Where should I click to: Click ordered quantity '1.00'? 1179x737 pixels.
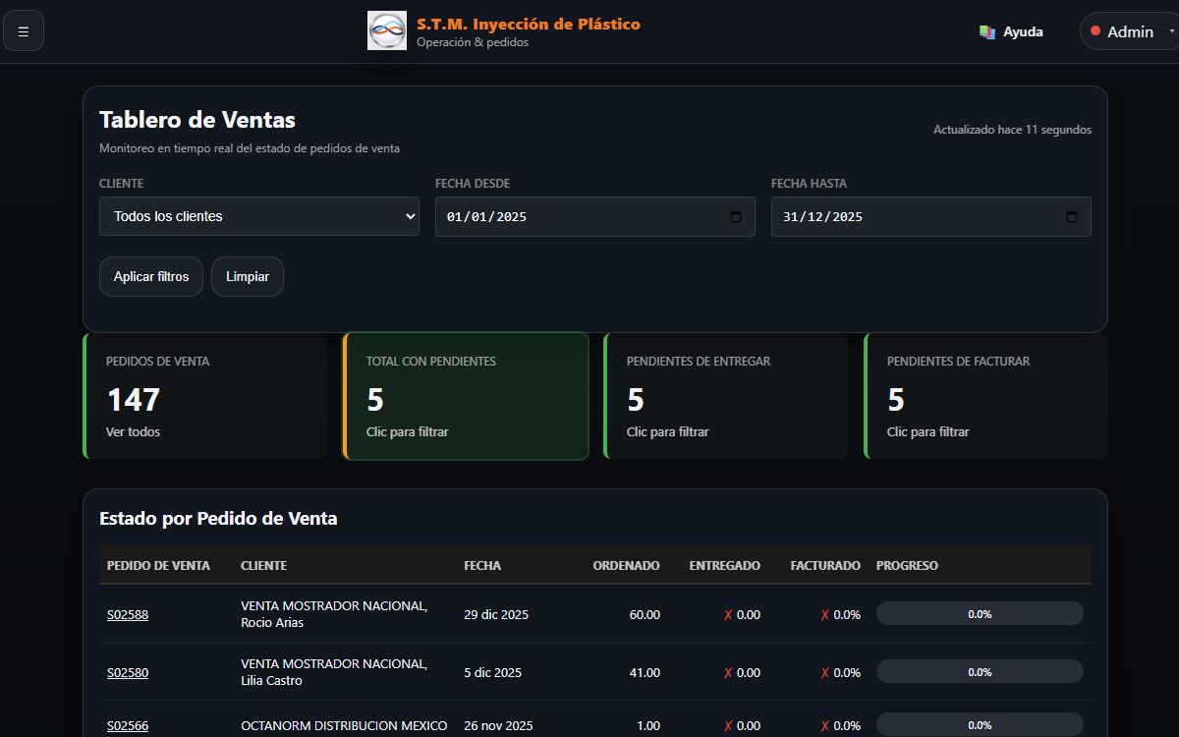coord(648,725)
